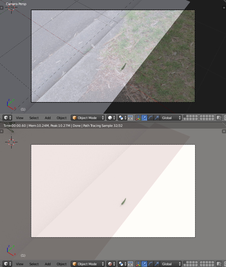Toggle 3D manipulator widget in upper viewport header
Viewport: 226px width, 267px height.
click(138, 118)
